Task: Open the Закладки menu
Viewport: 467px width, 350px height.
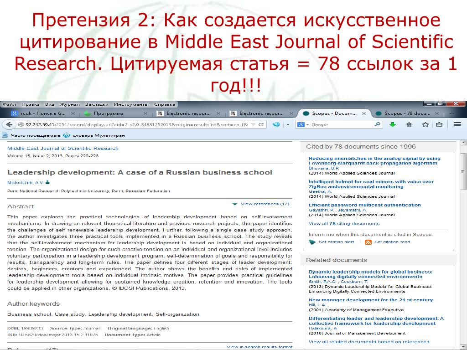Action: click(x=97, y=104)
